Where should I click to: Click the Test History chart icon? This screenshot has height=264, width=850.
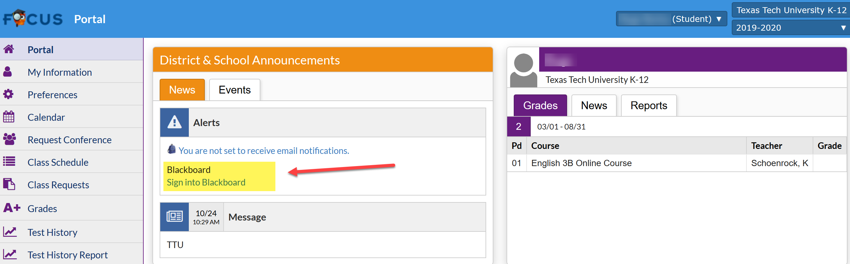[10, 232]
